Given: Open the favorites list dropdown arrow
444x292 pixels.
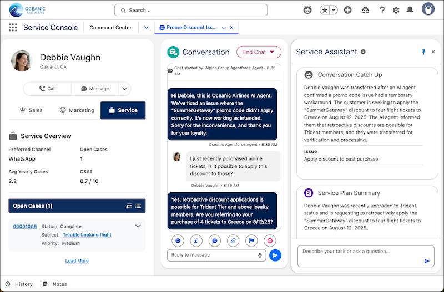Looking at the screenshot, I should click(334, 10).
